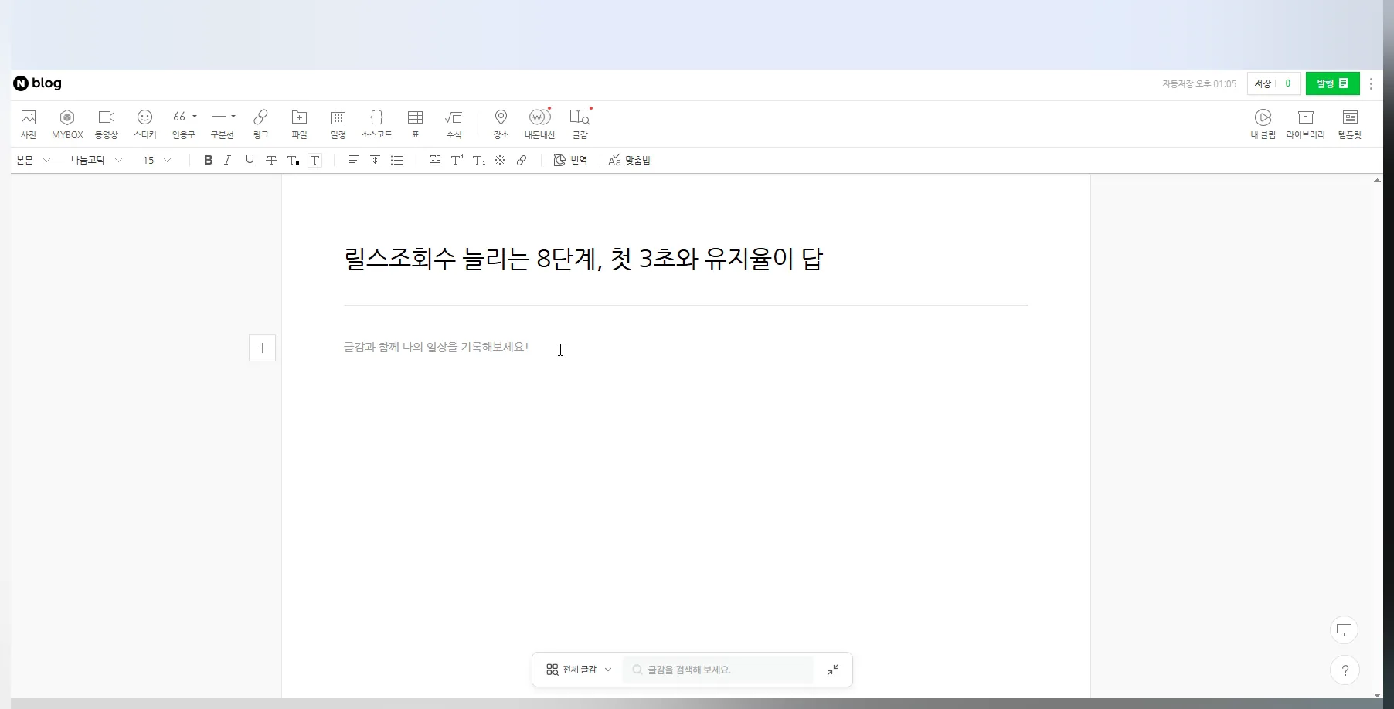The height and width of the screenshot is (709, 1394).
Task: Open the 전체 글감 category dropdown
Action: [x=579, y=670]
